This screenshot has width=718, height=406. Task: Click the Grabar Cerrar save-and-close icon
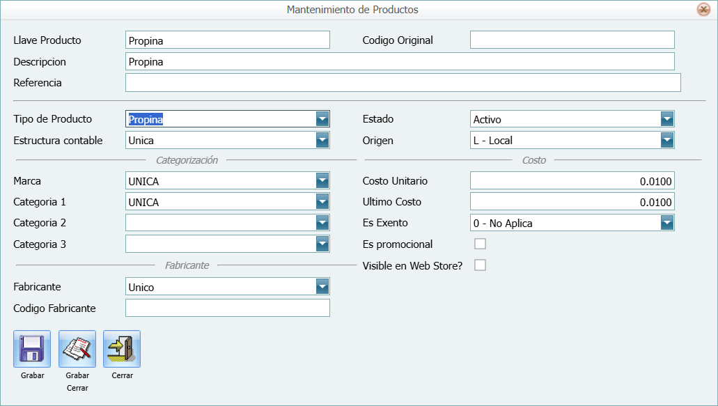point(77,349)
